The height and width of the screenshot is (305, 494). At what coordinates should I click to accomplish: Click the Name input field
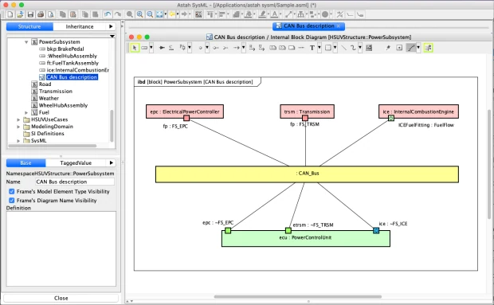pyautogui.click(x=75, y=182)
